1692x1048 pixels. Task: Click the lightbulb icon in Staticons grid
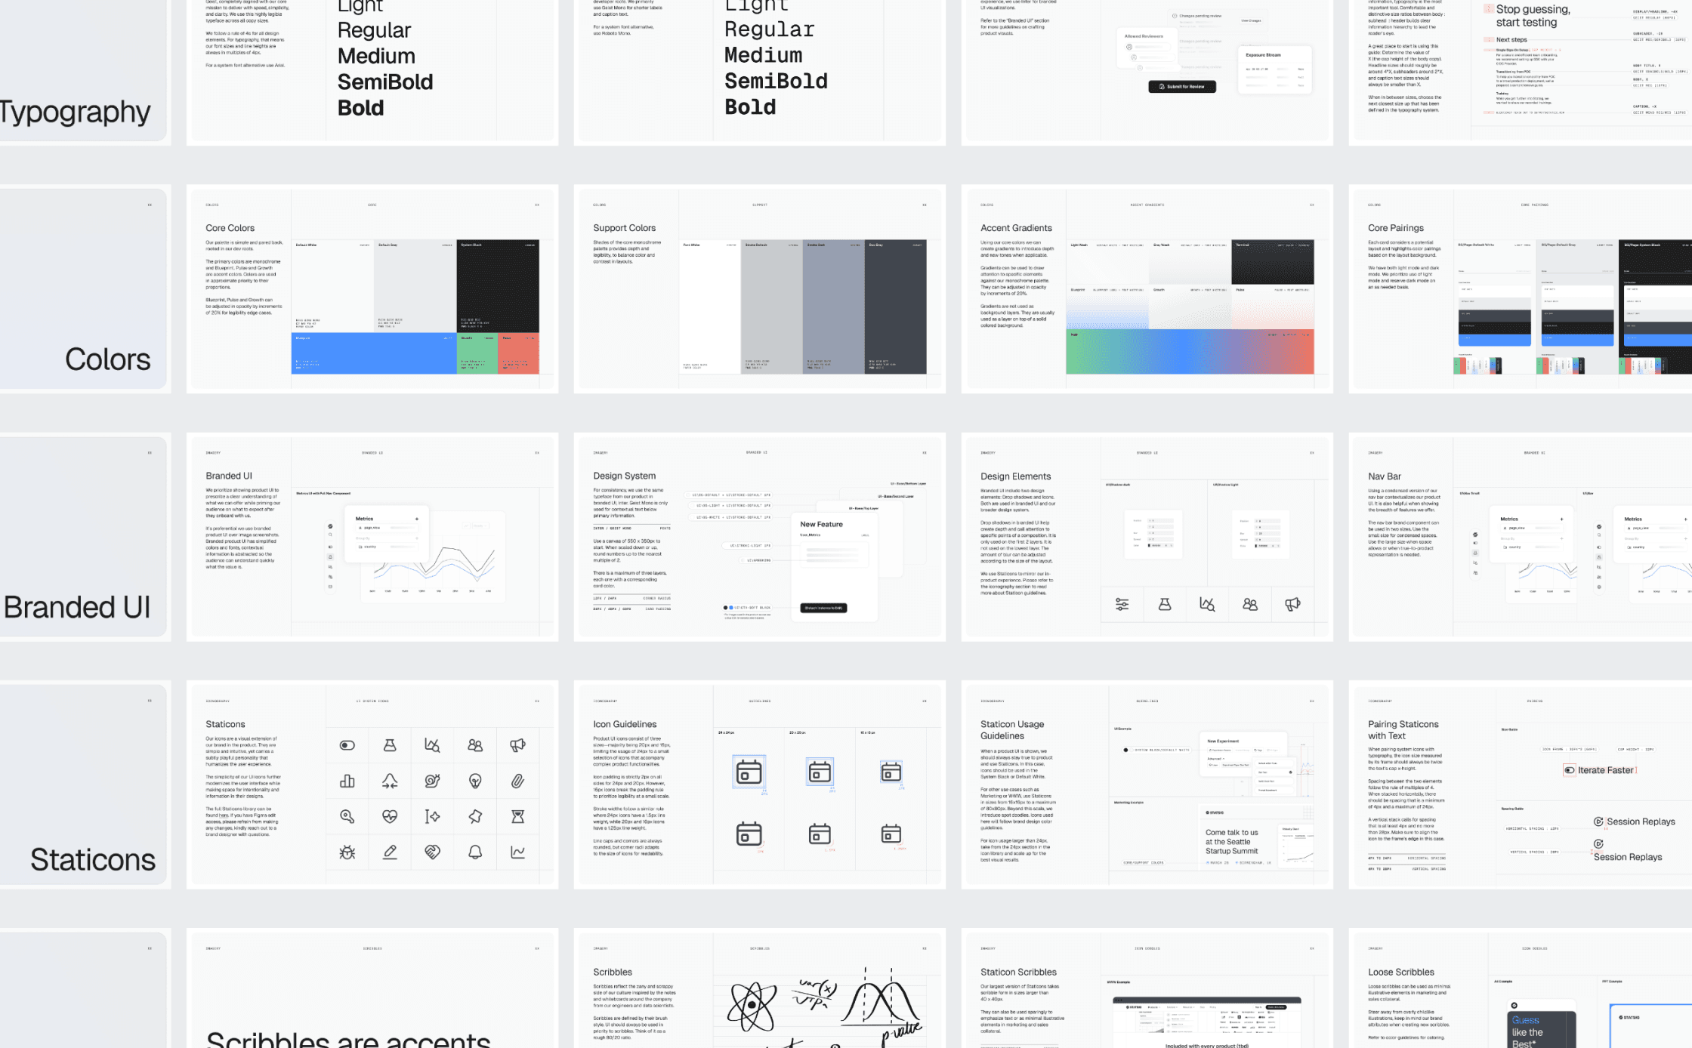(475, 781)
